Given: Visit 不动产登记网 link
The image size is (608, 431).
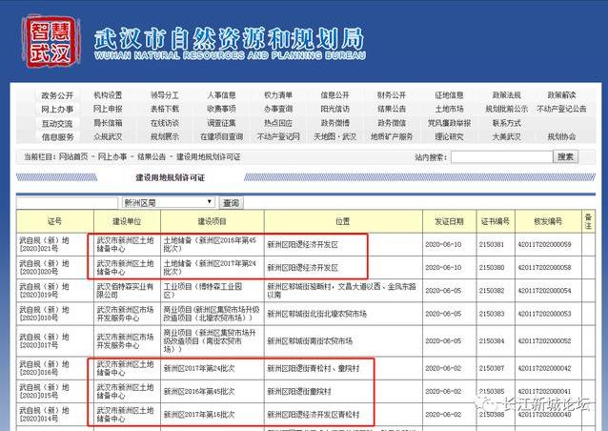Looking at the screenshot, I should [x=278, y=136].
